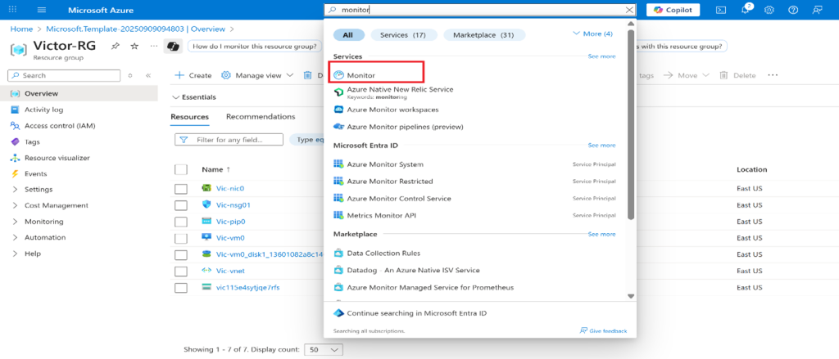
Task: Continue searching in Microsoft Entra ID
Action: point(417,313)
